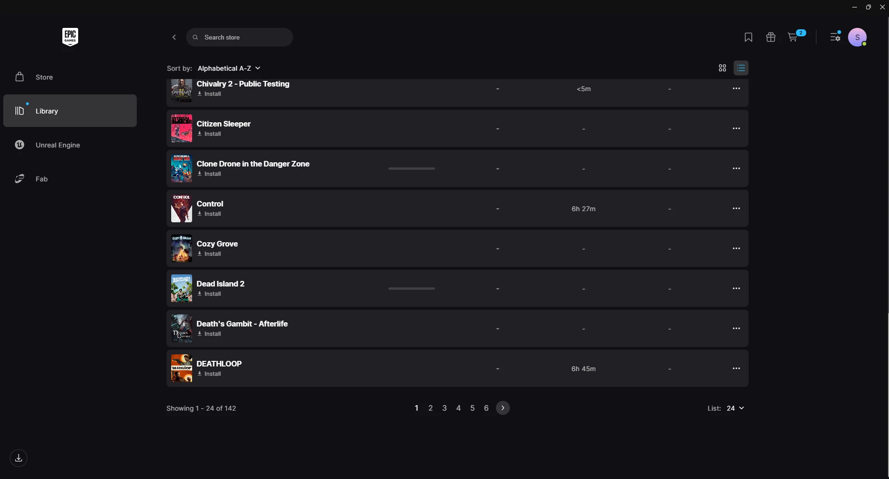Expand the Sort by Alphabetical A-Z dropdown
The height and width of the screenshot is (479, 889).
pos(229,68)
